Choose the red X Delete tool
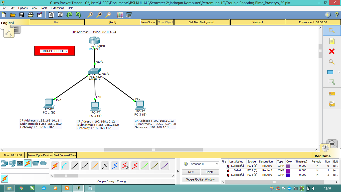 coord(332,51)
